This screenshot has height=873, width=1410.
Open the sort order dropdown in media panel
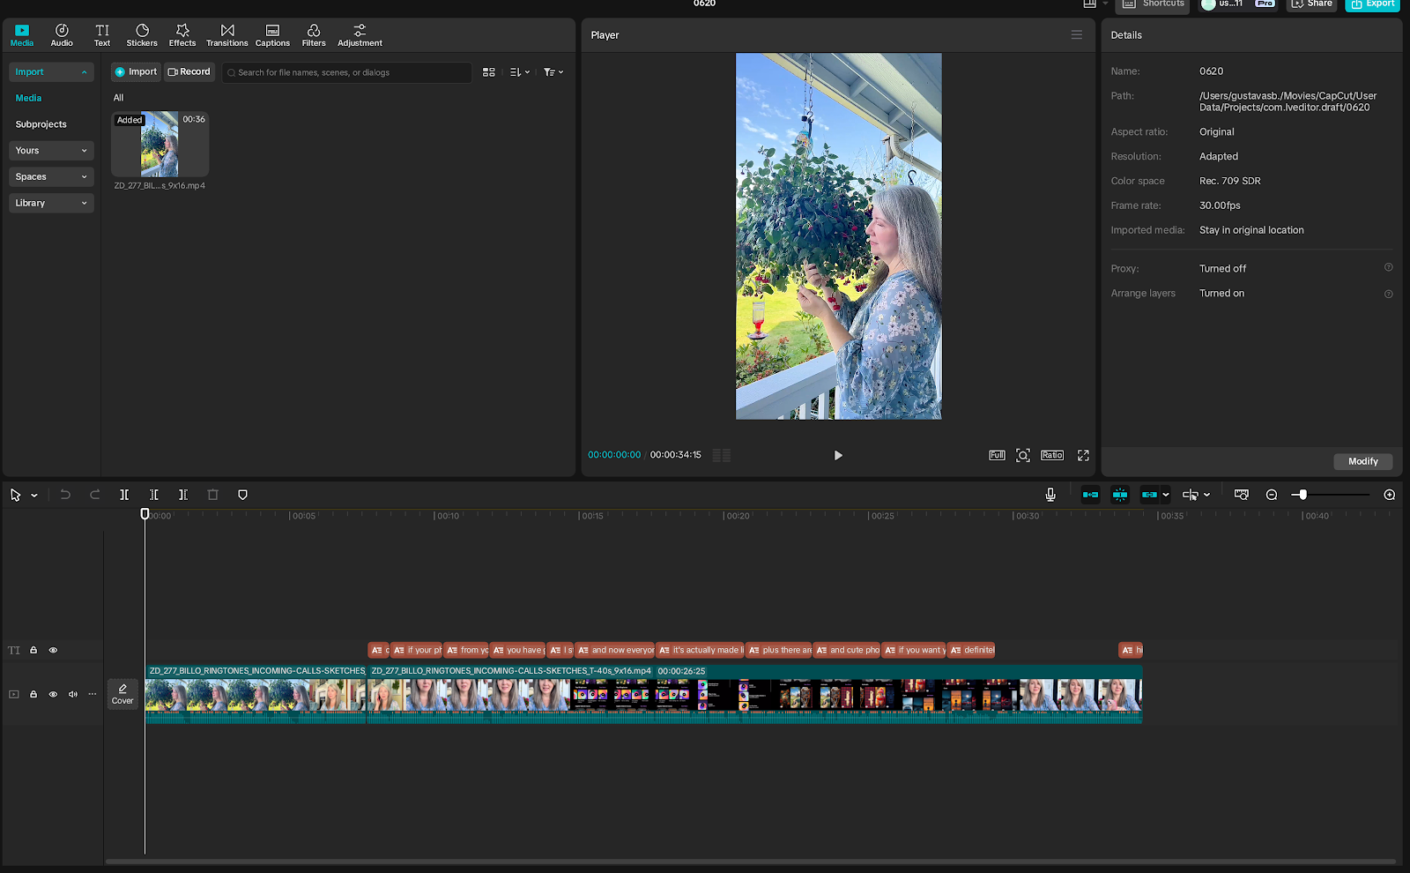pos(519,72)
